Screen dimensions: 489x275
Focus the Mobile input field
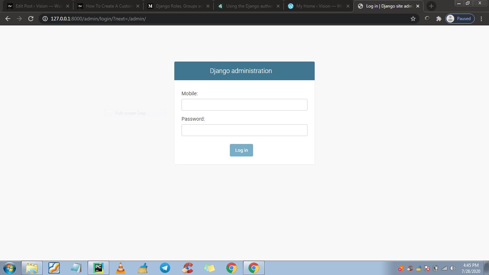pyautogui.click(x=245, y=105)
